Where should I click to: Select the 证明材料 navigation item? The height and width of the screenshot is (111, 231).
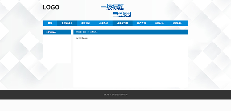[177, 23]
